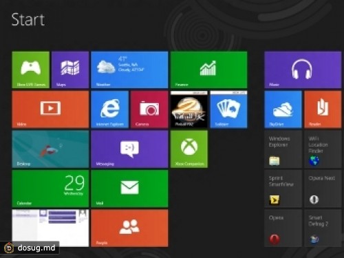Launch the Music tile with headphones
The height and width of the screenshot is (258, 344).
tap(303, 69)
